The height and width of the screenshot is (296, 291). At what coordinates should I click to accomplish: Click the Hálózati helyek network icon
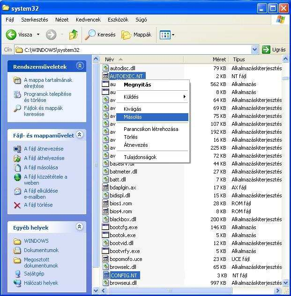(17, 283)
